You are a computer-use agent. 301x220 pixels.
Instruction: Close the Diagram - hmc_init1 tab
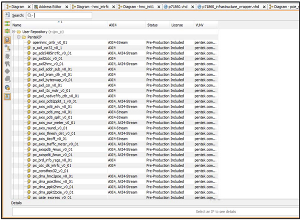(159, 7)
